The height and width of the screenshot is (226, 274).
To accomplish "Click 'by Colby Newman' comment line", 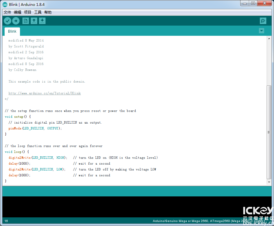I will [22, 70].
